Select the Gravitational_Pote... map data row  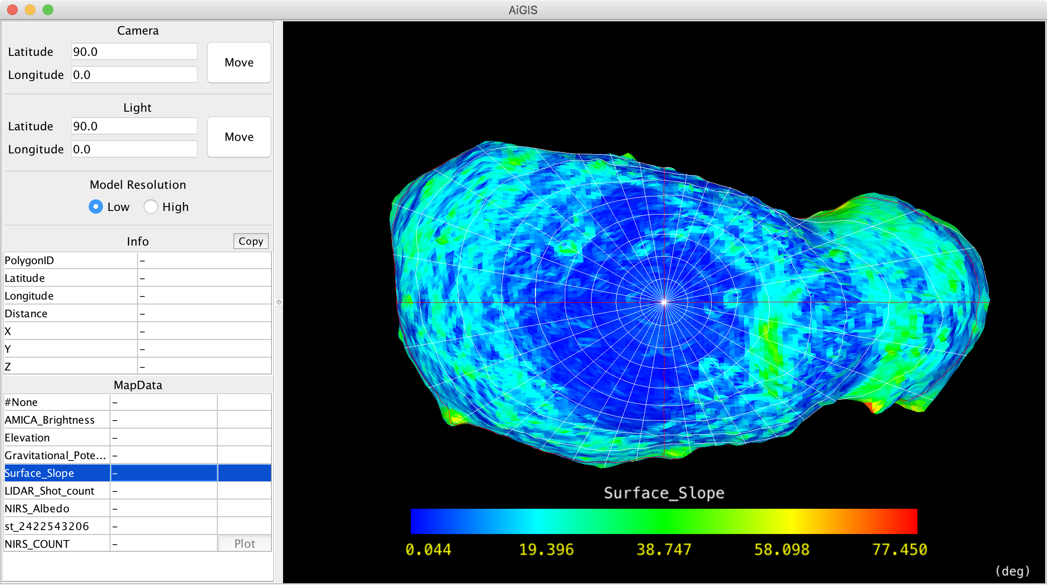coord(57,456)
